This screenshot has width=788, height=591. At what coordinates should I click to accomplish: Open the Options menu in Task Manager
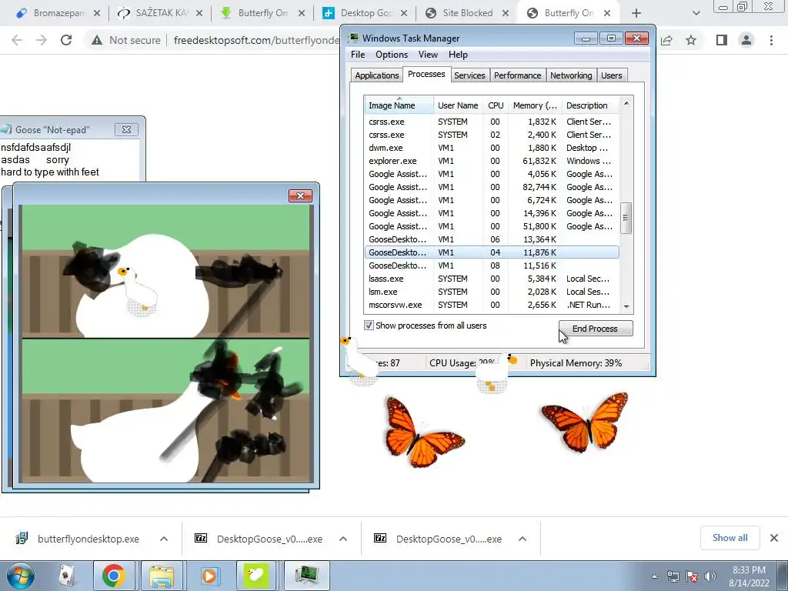(x=392, y=55)
